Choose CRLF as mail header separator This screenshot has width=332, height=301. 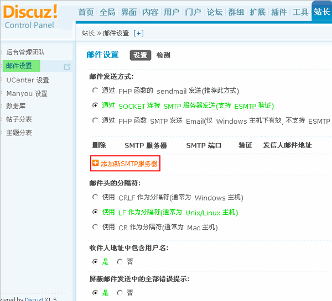pyautogui.click(x=95, y=197)
